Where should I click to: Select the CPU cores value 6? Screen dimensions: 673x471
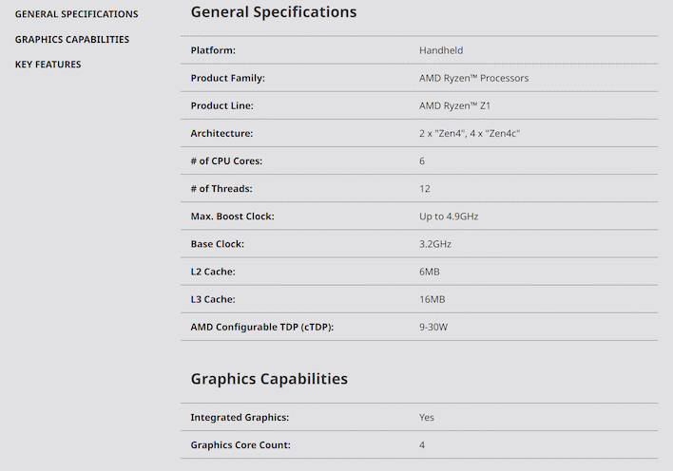coord(422,160)
